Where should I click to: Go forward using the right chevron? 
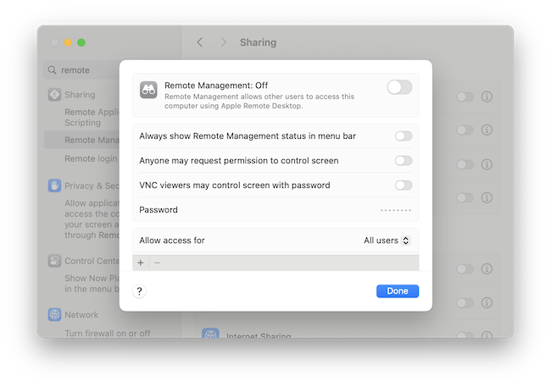pos(224,42)
